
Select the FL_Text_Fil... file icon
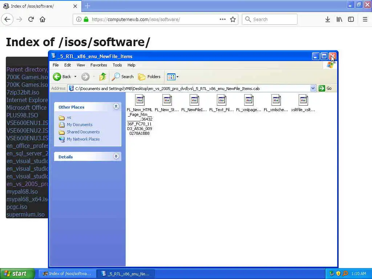point(221,100)
